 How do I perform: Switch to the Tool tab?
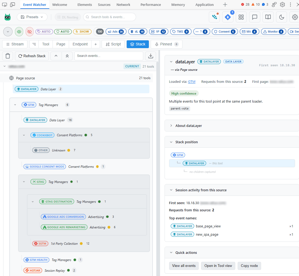click(46, 44)
